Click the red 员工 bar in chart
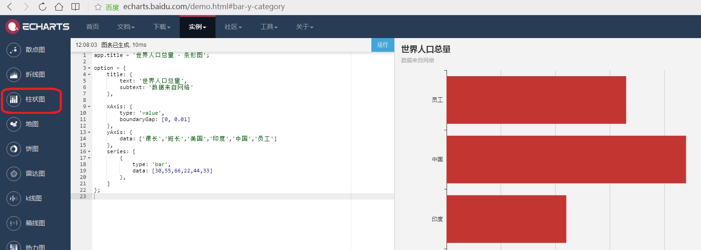Image resolution: width=701 pixels, height=250 pixels. coord(536,100)
